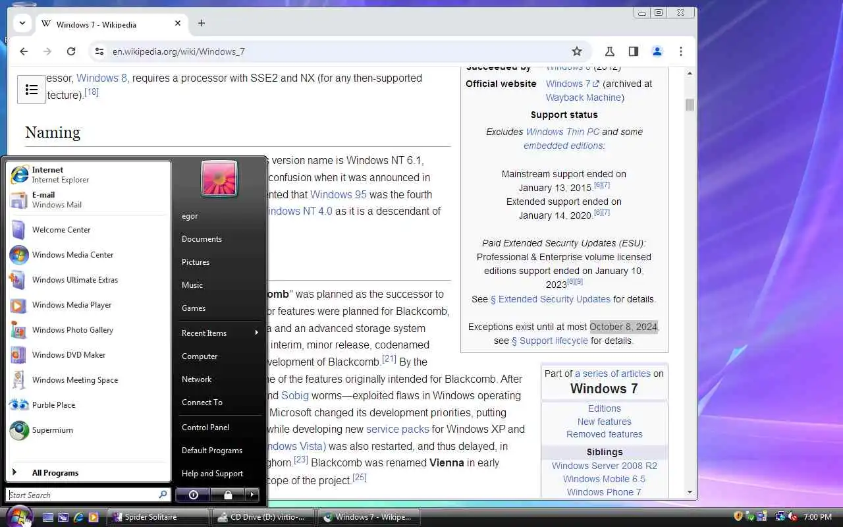Open Documents from Start menu
Viewport: 843px width, 527px height.
(219, 239)
